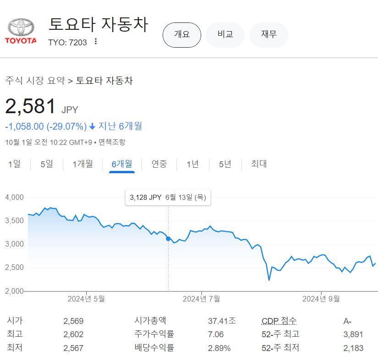
Task: Click the 주식 시장 요약 breadcrumb link
Action: [35, 80]
